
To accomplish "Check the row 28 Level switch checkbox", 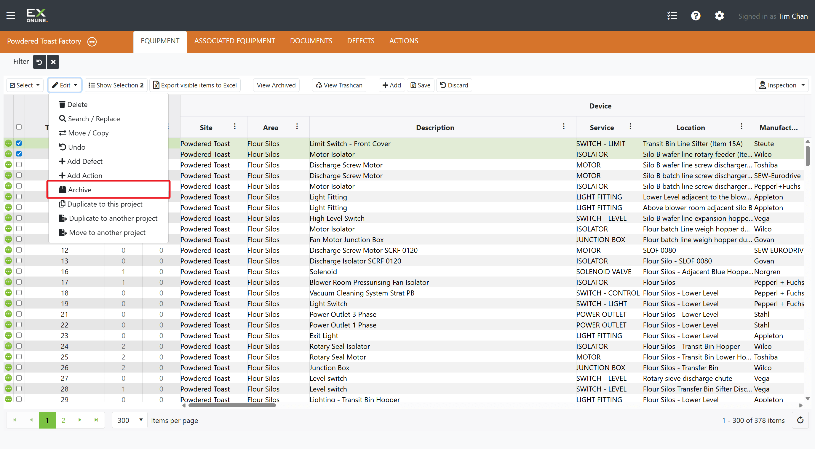I will point(19,389).
